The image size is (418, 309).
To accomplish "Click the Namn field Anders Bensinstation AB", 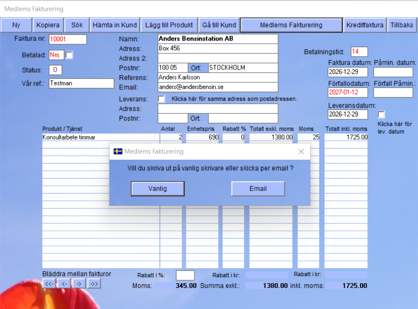I will click(x=218, y=39).
